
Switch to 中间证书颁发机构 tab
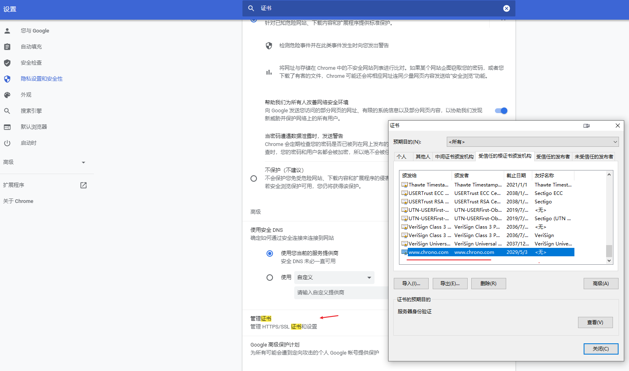click(x=454, y=157)
